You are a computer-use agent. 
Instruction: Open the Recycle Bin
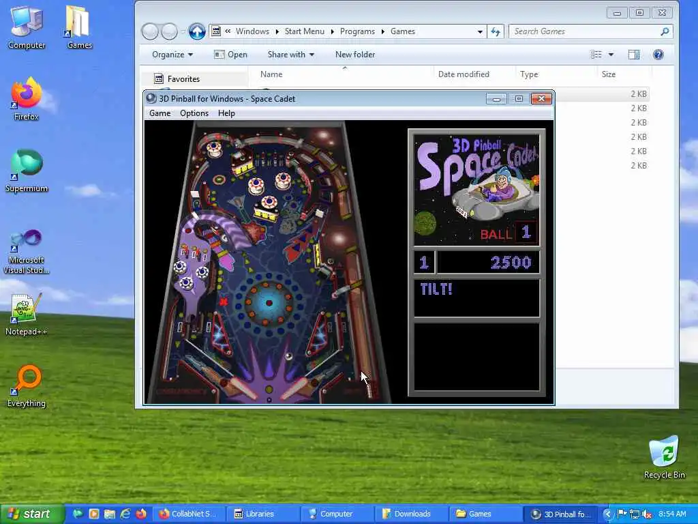(x=664, y=457)
